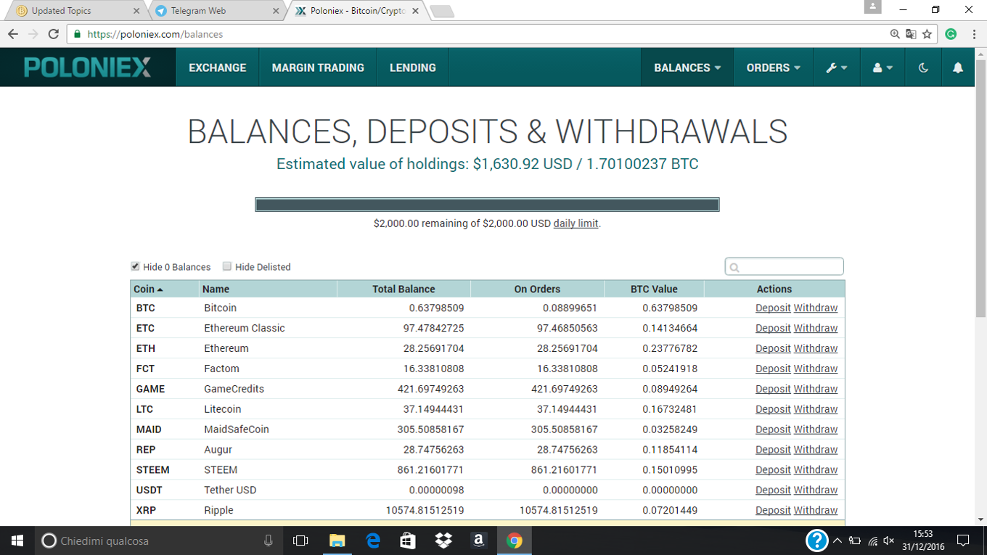
Task: Open the LENDING page
Action: [x=413, y=67]
